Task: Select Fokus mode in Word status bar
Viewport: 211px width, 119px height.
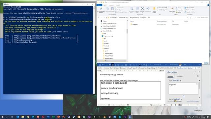Action: tap(166, 105)
